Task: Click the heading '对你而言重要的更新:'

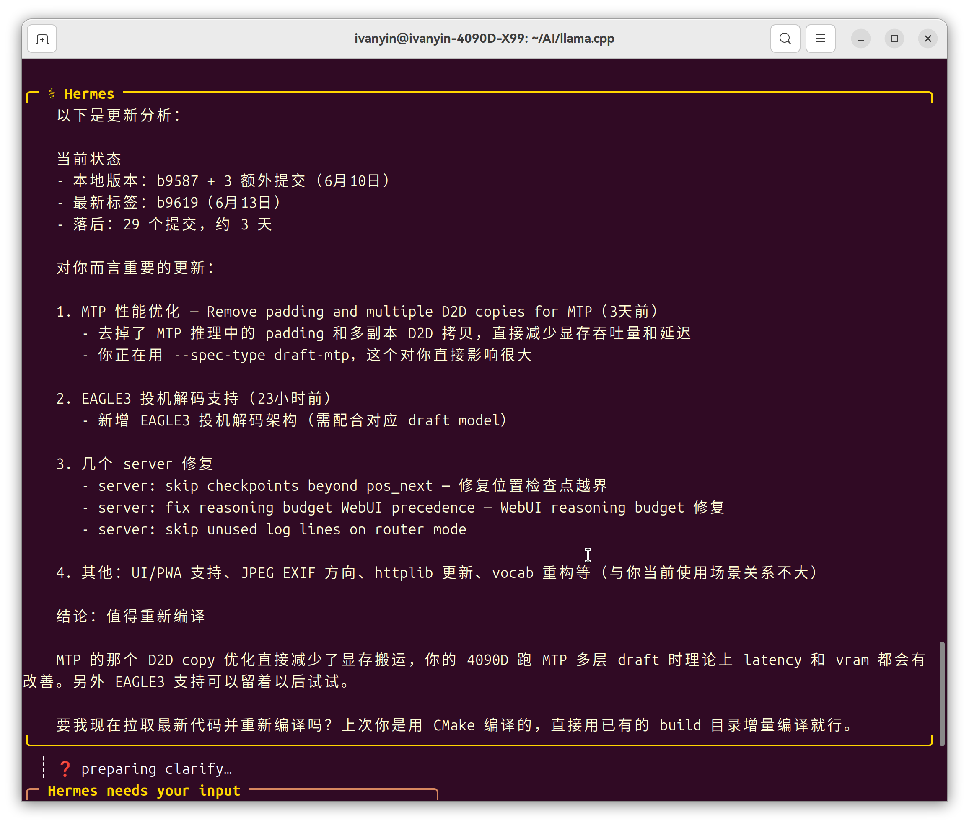Action: tap(136, 268)
